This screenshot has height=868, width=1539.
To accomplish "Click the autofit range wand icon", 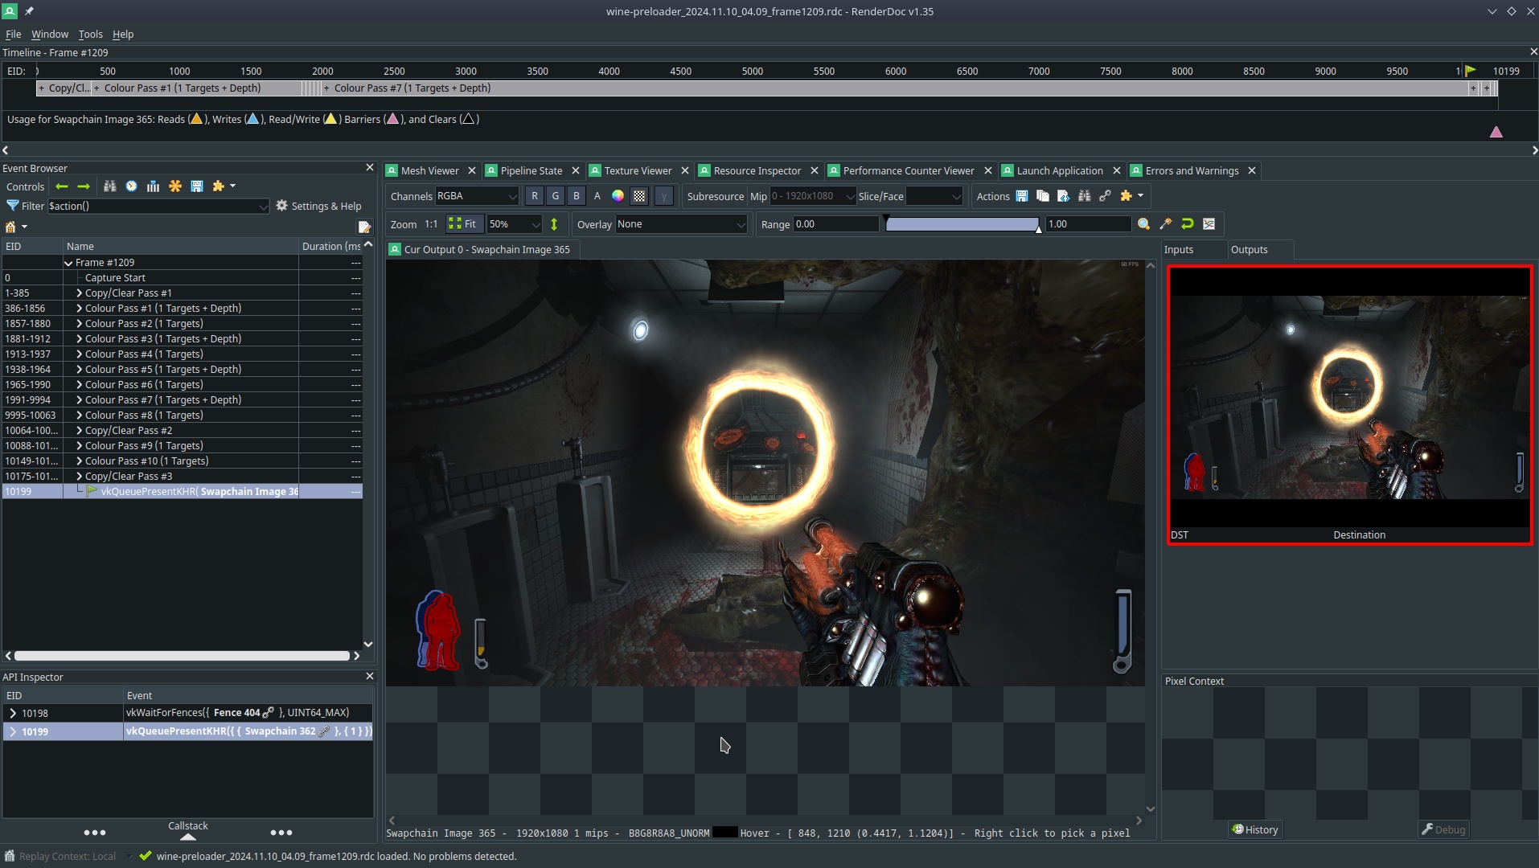I will [1165, 224].
